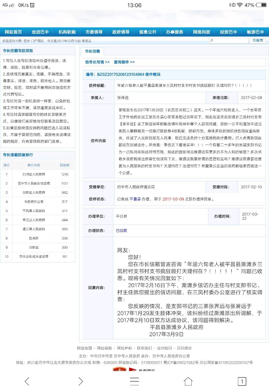Focus the site search input field

[228, 40]
